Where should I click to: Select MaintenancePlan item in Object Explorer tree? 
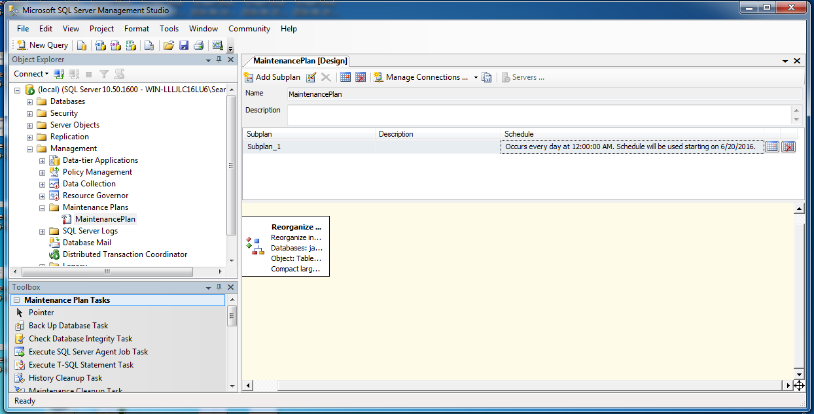click(105, 219)
